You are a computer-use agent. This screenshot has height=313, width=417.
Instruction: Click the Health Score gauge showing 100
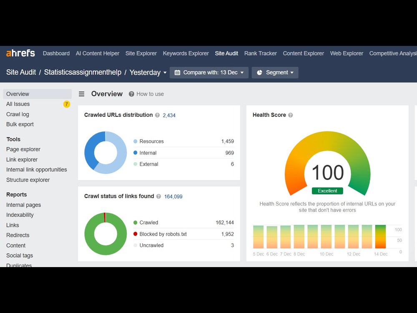coord(328,163)
